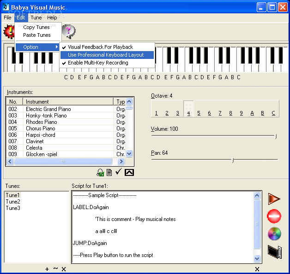
Task: Open the Help menu
Action: pos(52,17)
